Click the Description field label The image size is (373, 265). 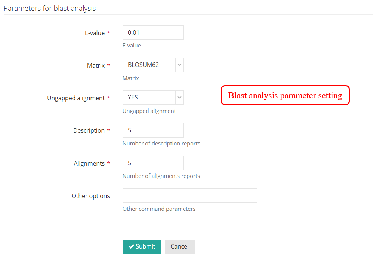click(89, 130)
